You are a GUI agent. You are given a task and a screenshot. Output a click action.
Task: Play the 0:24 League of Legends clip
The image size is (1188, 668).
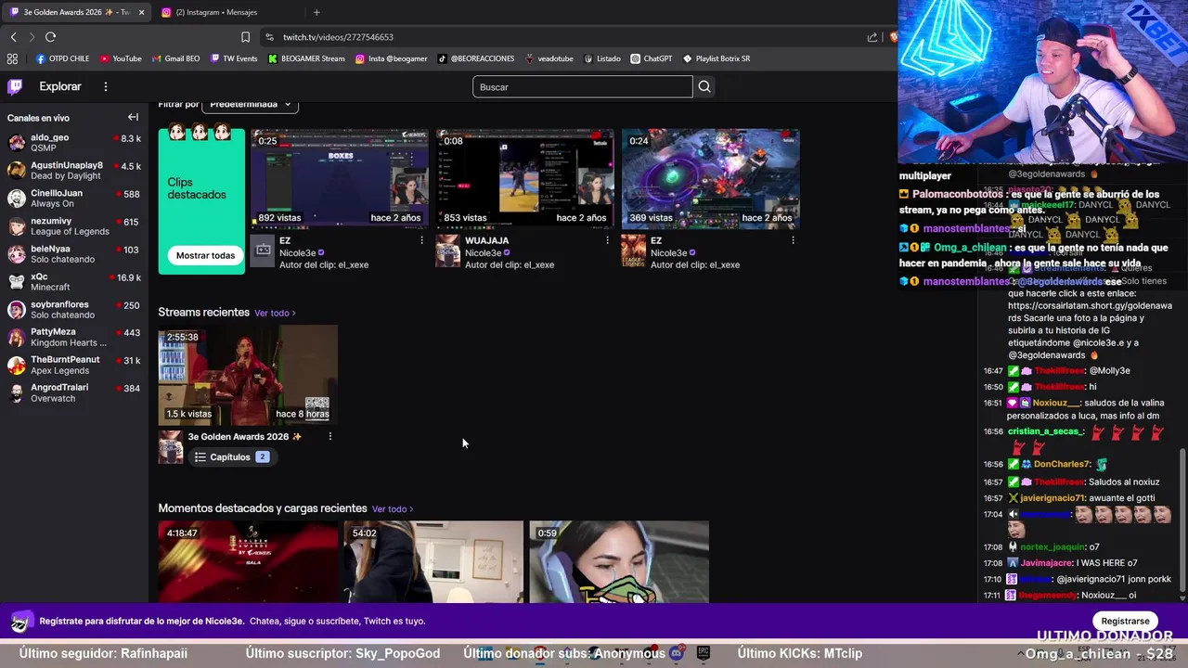[711, 178]
